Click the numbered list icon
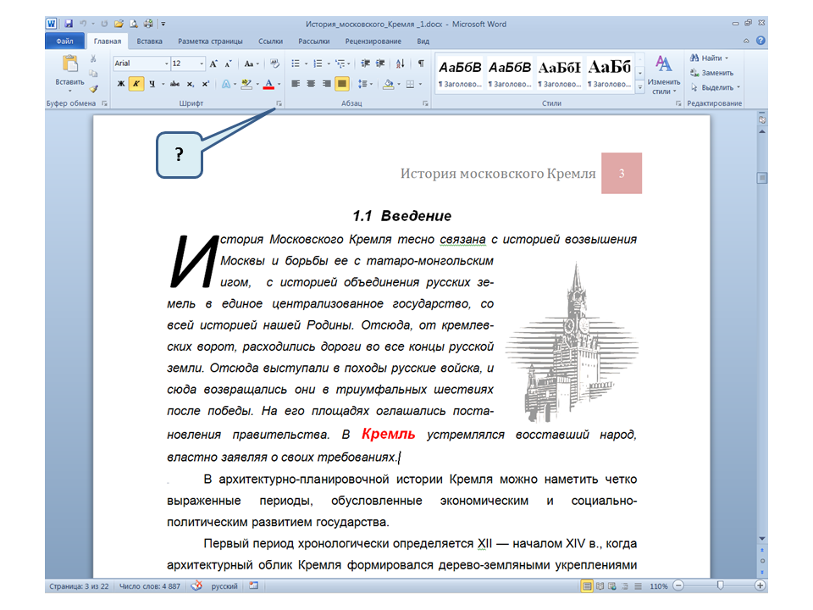The width and height of the screenshot is (813, 610). pyautogui.click(x=319, y=64)
